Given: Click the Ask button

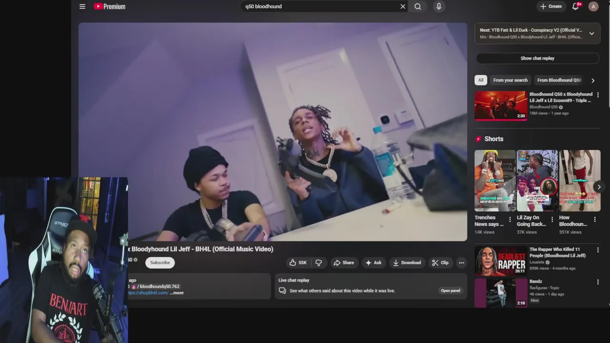Looking at the screenshot, I should coord(373,262).
